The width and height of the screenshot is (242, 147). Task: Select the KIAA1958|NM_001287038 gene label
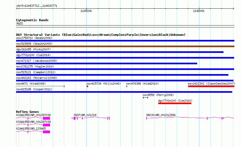coord(33,122)
